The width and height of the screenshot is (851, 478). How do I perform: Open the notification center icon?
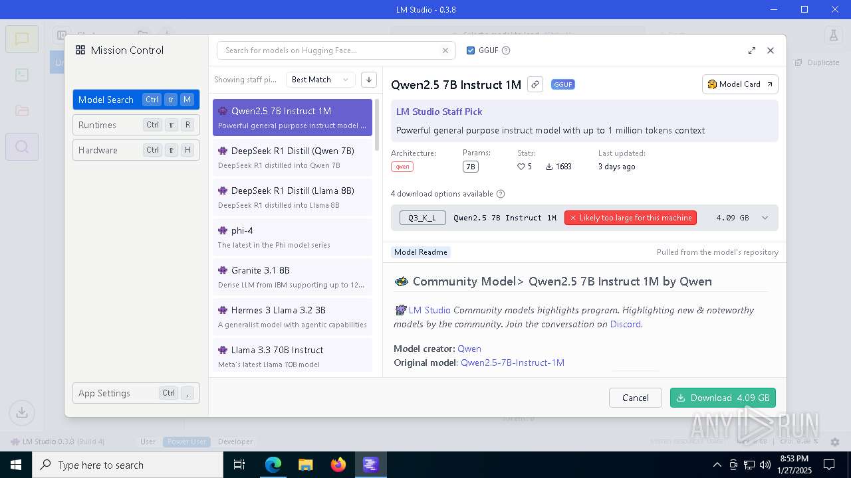pos(829,465)
